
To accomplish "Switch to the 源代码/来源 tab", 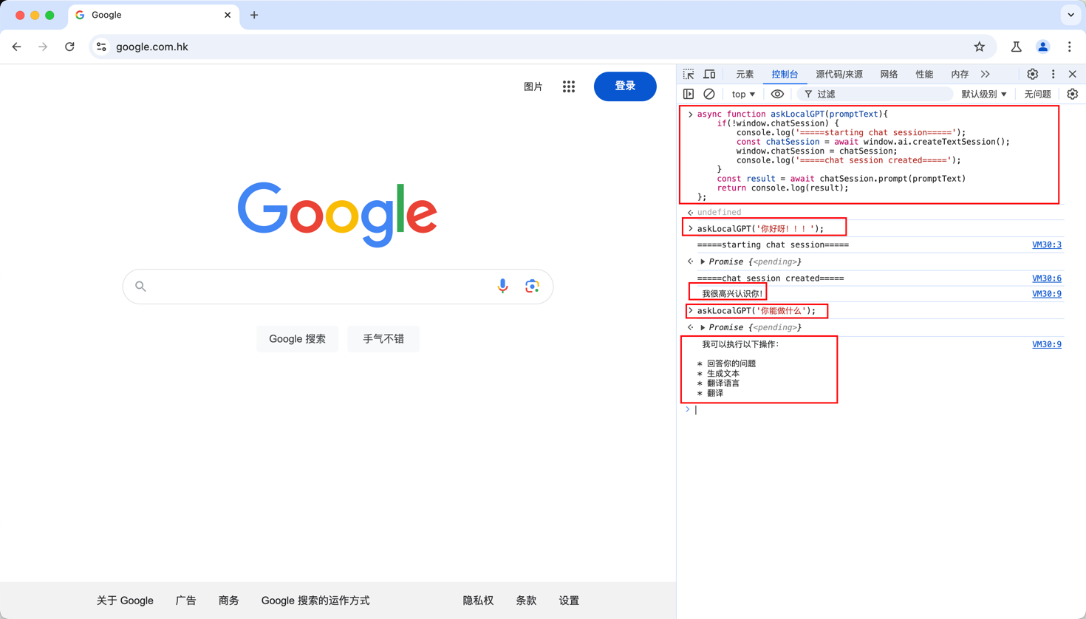I will (839, 74).
